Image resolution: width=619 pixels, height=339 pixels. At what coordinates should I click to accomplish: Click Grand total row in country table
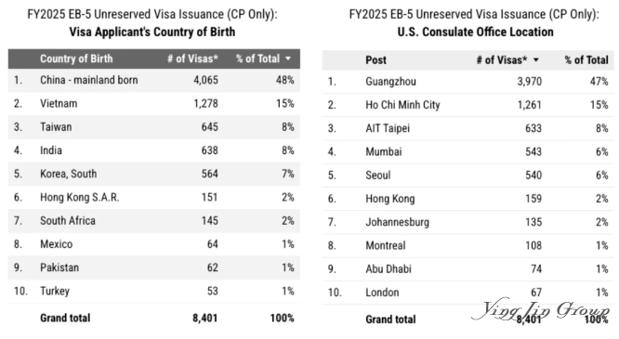click(x=154, y=318)
